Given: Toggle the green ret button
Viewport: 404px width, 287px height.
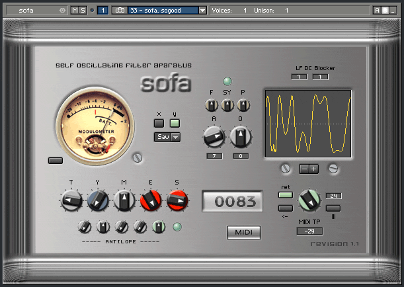Looking at the screenshot, I should point(286,195).
